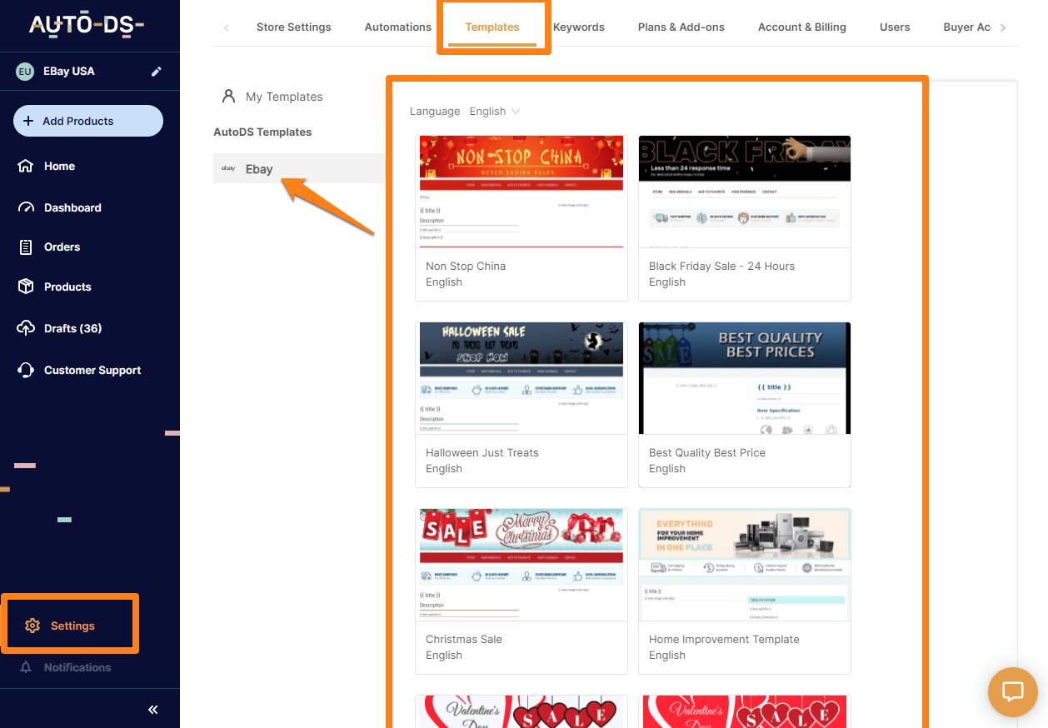Click the Orders label in sidebar
This screenshot has width=1048, height=728.
click(62, 247)
